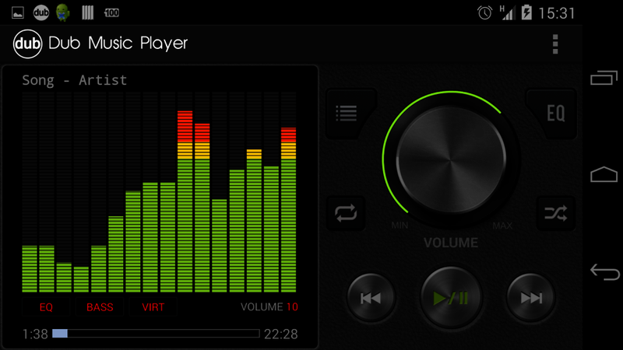The width and height of the screenshot is (623, 350).
Task: Tap the dub notification icon in status bar
Action: [x=41, y=12]
